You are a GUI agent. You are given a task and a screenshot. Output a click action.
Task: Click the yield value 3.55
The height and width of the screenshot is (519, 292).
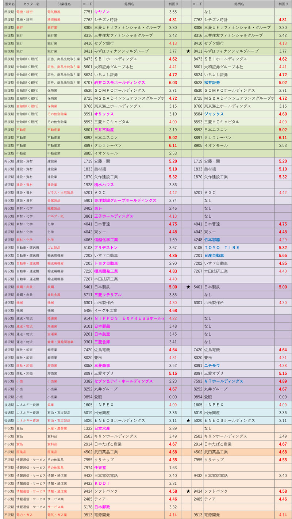pyautogui.click(x=173, y=12)
